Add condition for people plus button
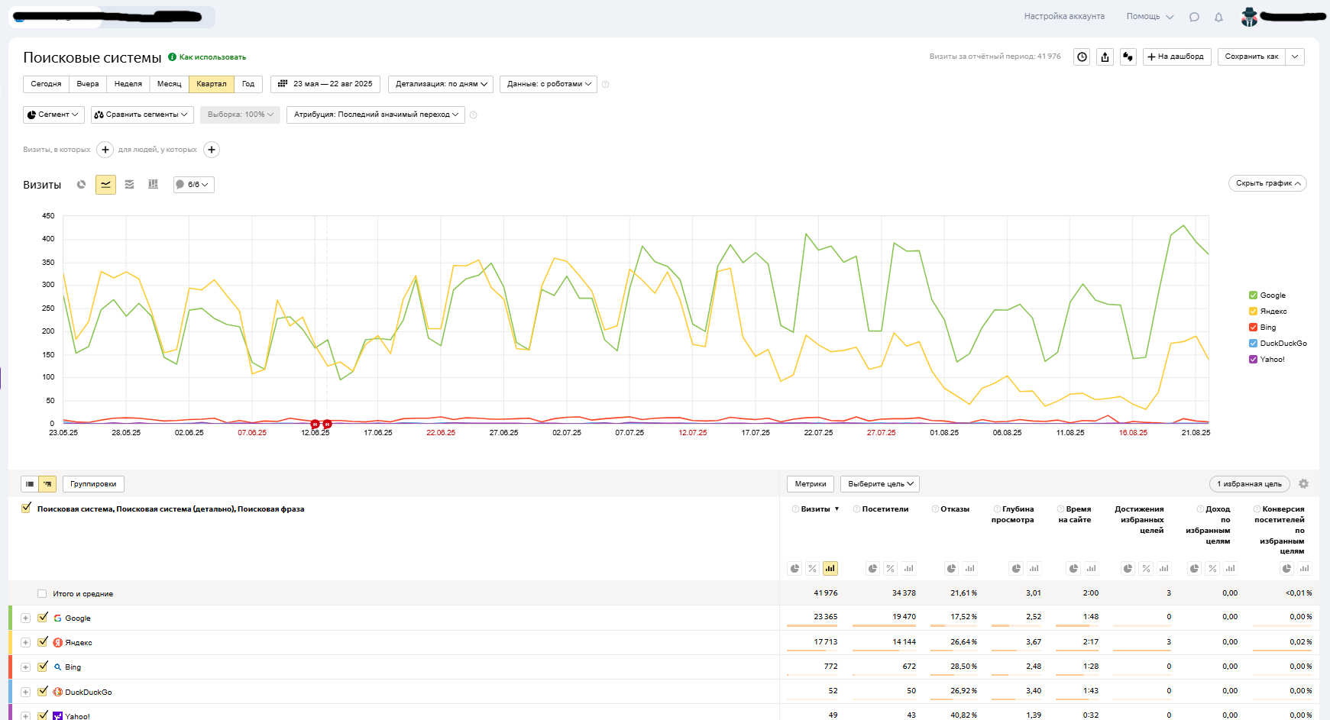 (x=212, y=150)
